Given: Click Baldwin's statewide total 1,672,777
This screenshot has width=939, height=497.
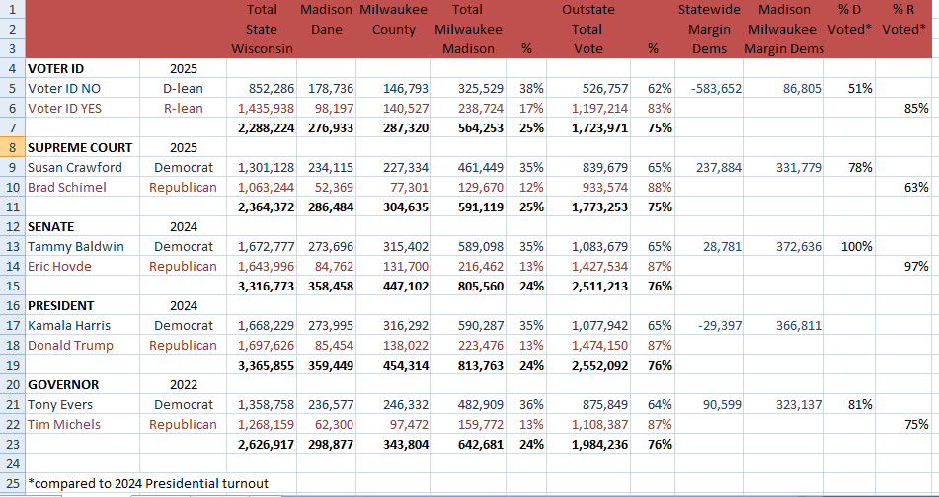Looking at the screenshot, I should 262,246.
